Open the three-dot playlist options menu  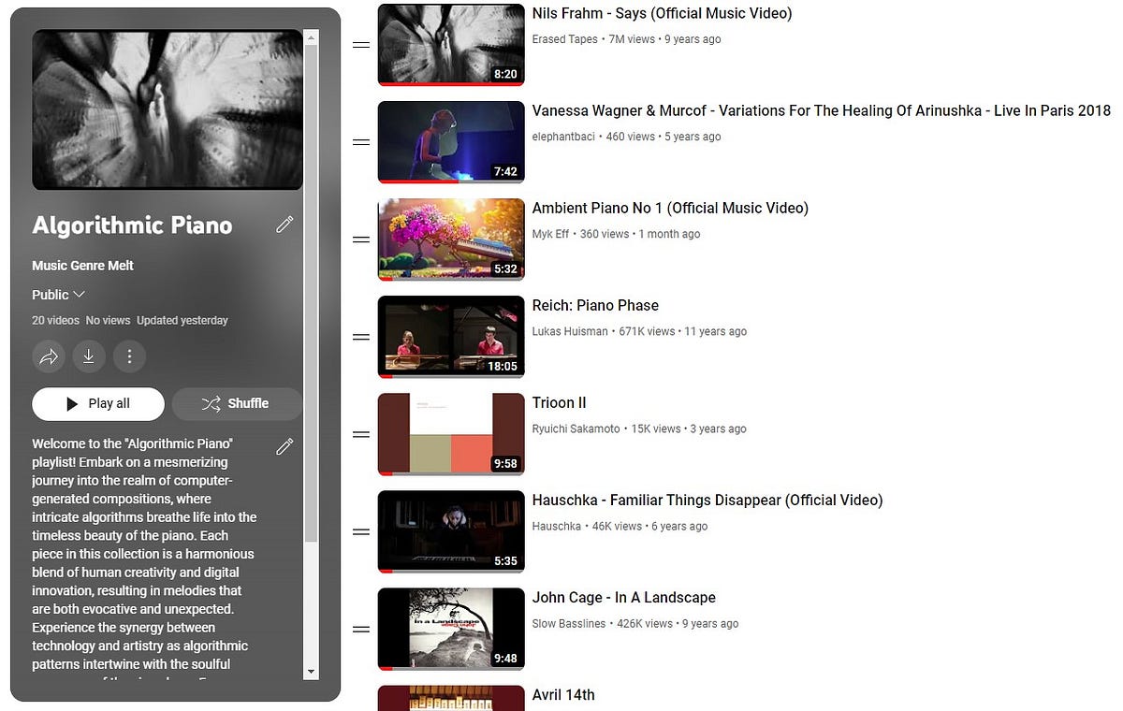click(129, 356)
